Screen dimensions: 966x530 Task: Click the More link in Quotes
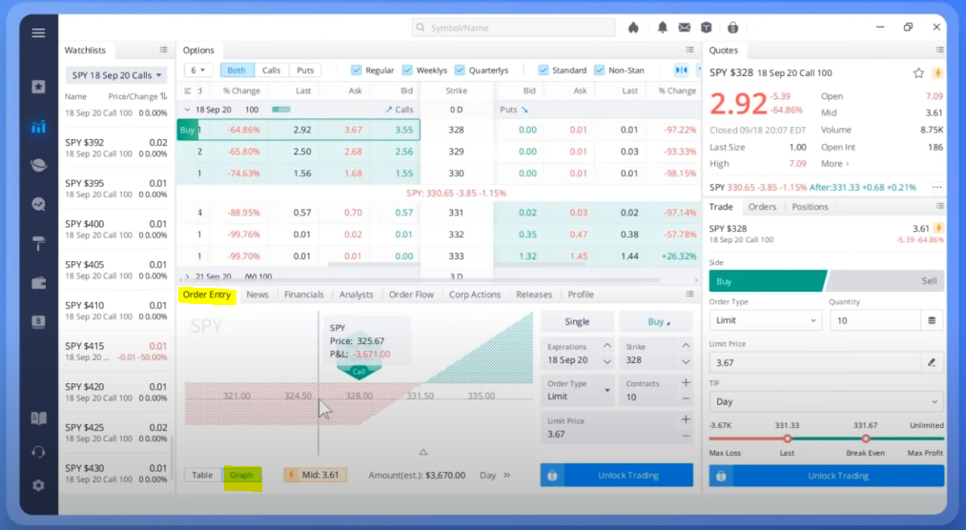coord(834,164)
